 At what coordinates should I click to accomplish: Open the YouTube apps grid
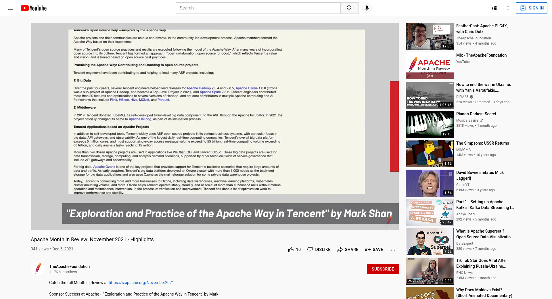pyautogui.click(x=494, y=8)
